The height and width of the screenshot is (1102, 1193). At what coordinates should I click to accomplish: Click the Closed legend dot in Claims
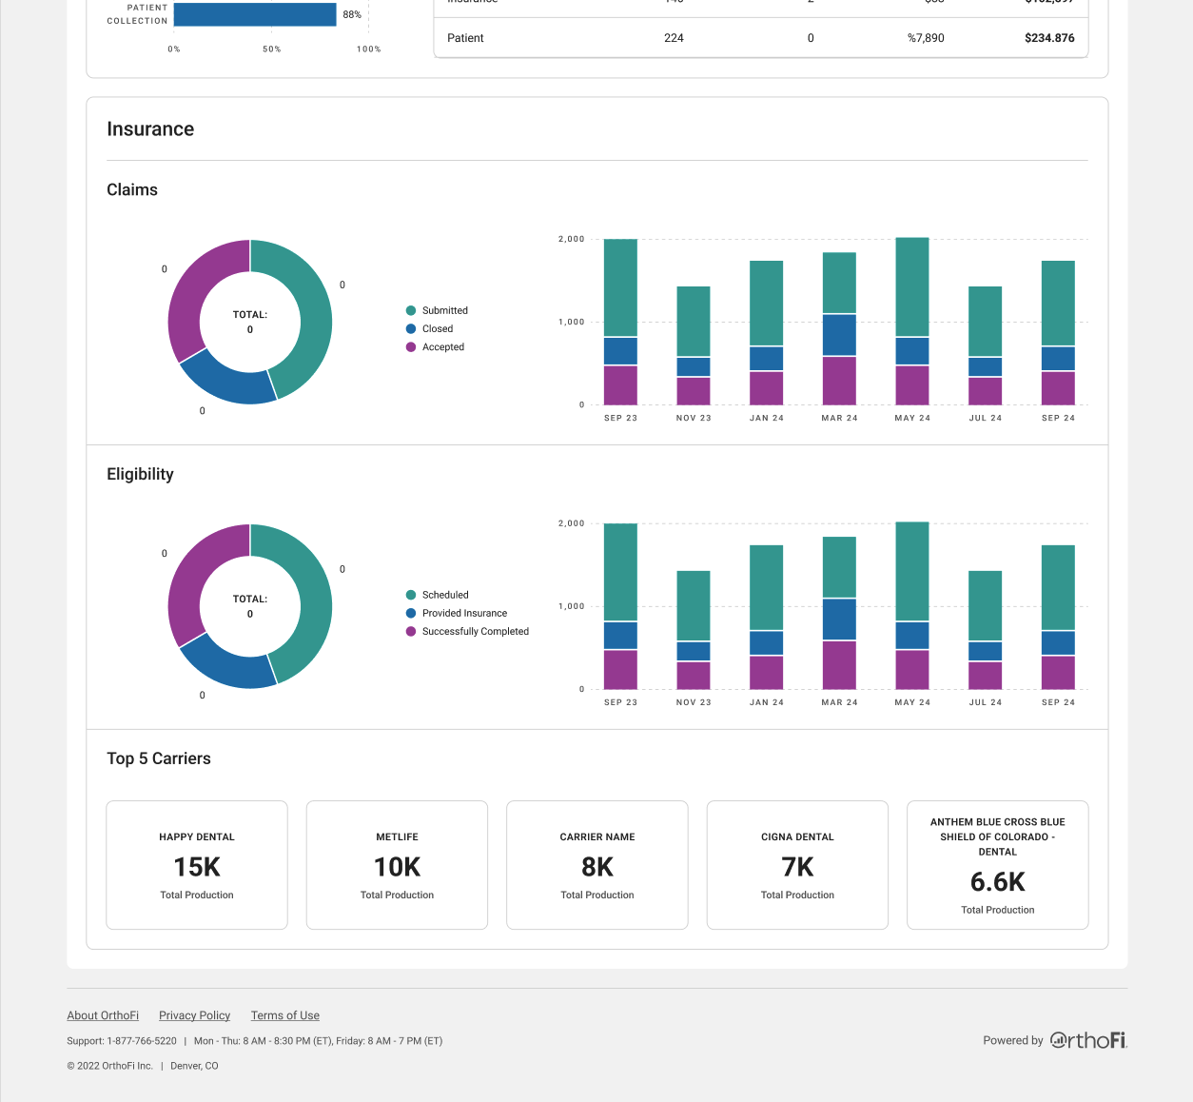(411, 328)
